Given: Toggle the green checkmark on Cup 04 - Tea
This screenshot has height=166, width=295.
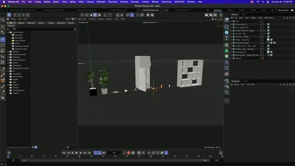Looking at the screenshot, I should point(265,34).
